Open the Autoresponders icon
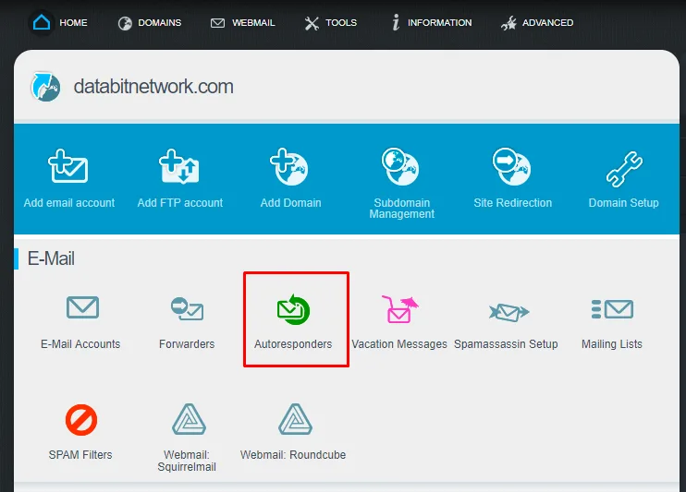Image resolution: width=686 pixels, height=492 pixels. click(x=293, y=310)
